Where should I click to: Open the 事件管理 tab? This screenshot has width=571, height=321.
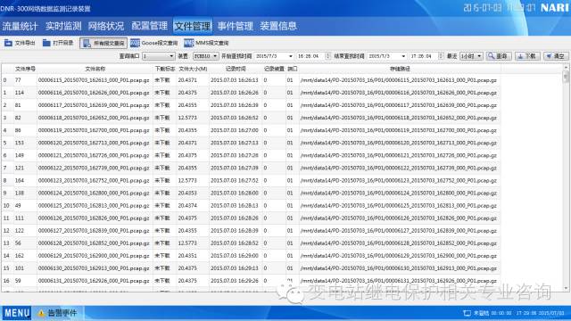pyautogui.click(x=236, y=26)
